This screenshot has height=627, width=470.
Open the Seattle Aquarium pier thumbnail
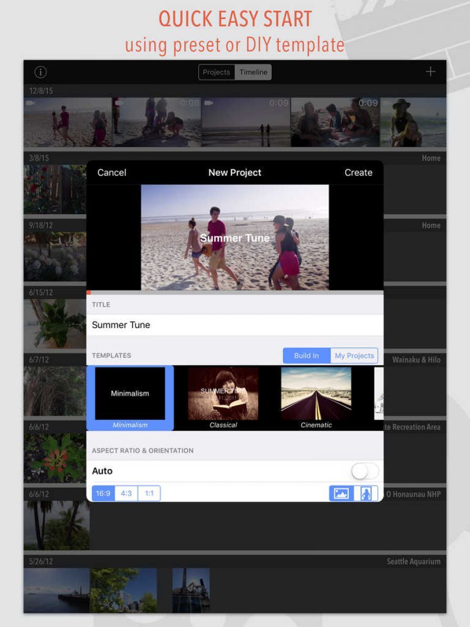point(56,590)
